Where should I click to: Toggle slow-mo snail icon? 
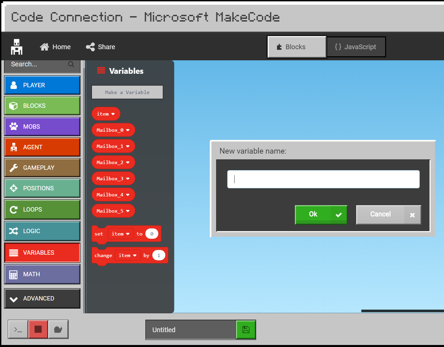[58, 329]
